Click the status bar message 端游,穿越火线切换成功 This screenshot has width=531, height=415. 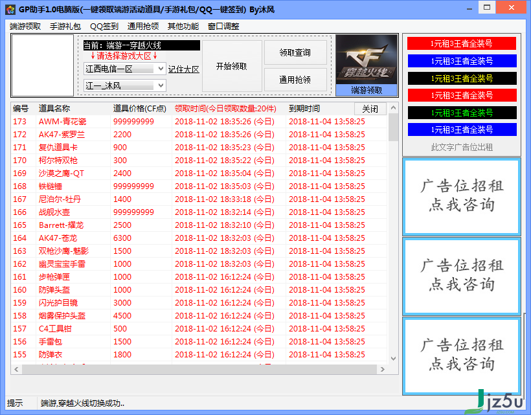(x=82, y=403)
